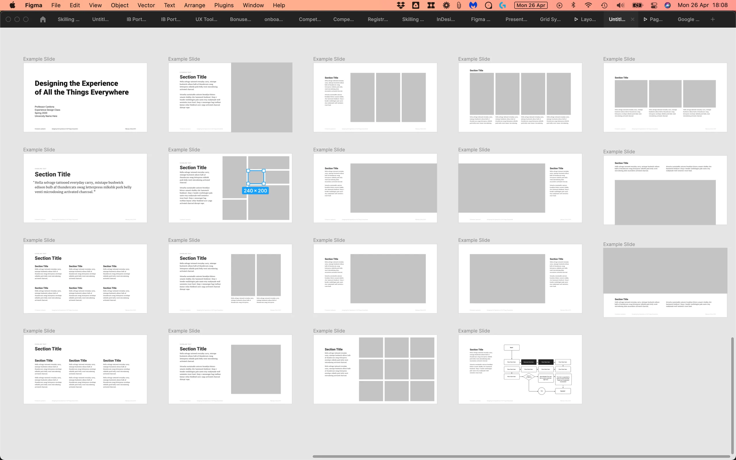Click the selected 240 × 200 rectangle
Screen dimensions: 736x460
point(256,177)
